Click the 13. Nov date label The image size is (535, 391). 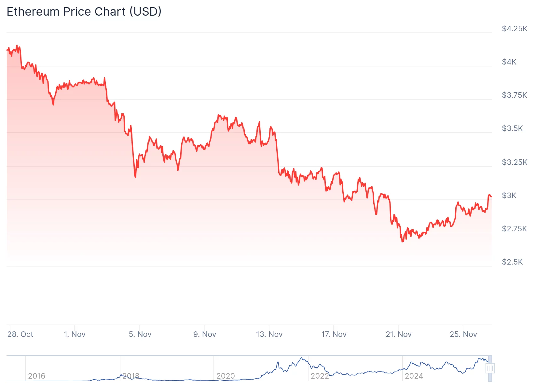[269, 334]
